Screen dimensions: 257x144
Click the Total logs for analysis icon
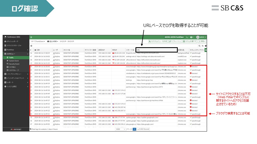[31, 129]
